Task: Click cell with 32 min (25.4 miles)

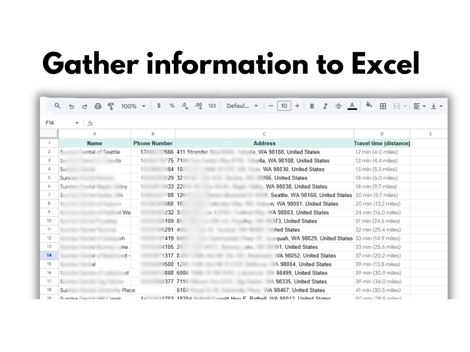Action: point(382,230)
